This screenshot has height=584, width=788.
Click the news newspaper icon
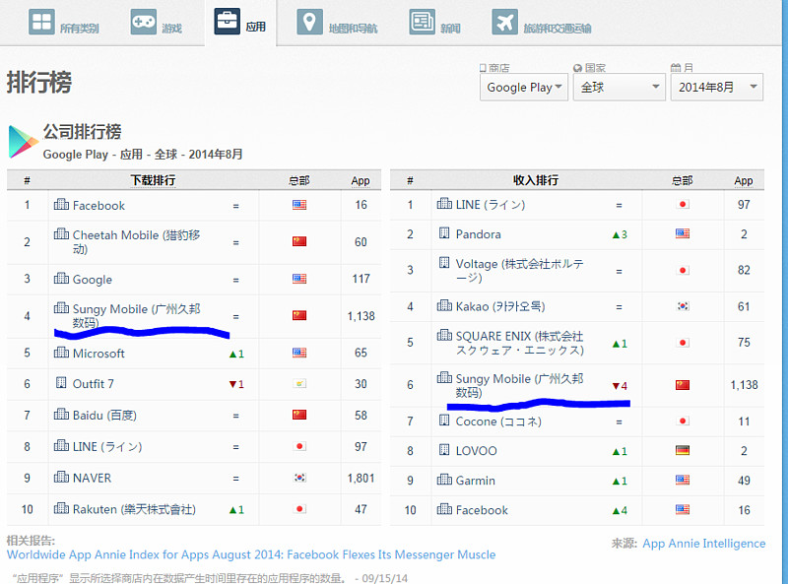coord(422,22)
